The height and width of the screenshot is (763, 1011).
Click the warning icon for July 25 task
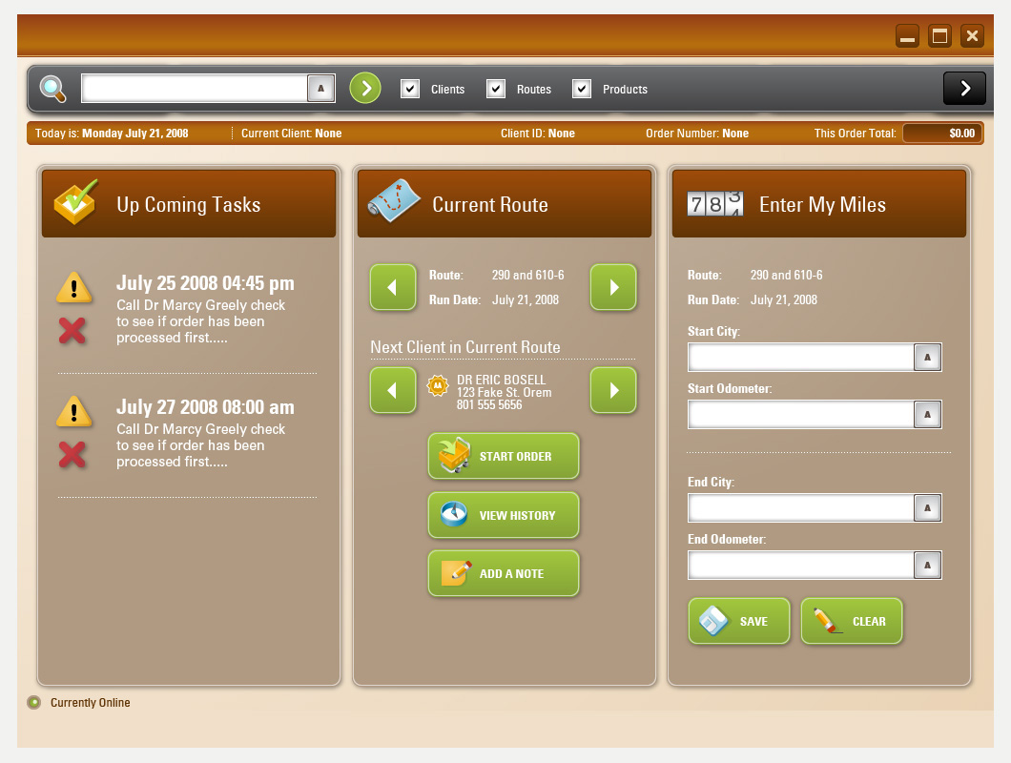tap(73, 287)
